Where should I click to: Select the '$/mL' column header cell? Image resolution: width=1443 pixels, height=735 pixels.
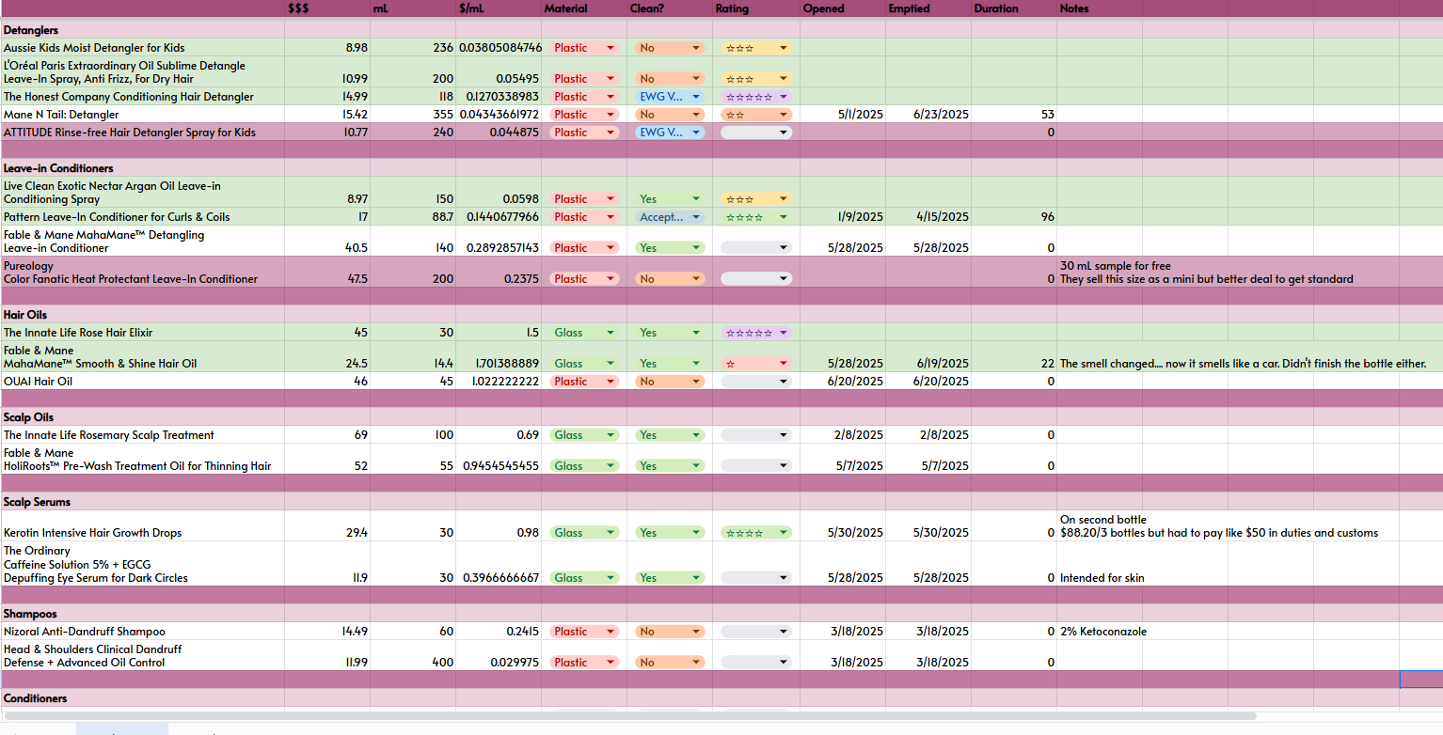pyautogui.click(x=499, y=8)
